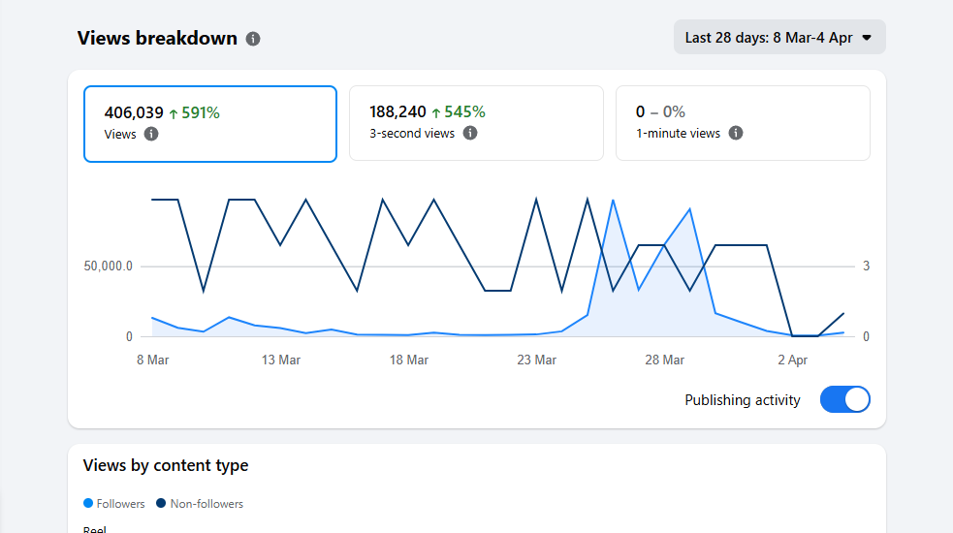Open the 3-second views info icon

(470, 133)
